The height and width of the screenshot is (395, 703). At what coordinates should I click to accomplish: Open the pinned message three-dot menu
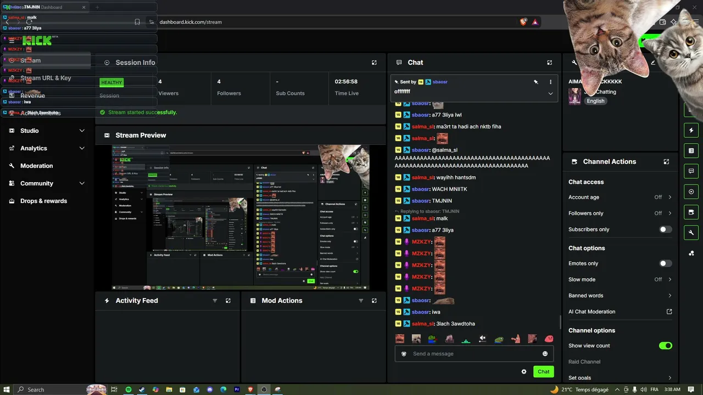(550, 82)
